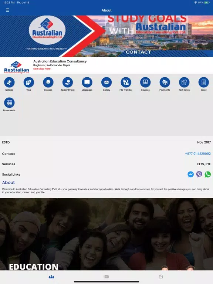Open the Documents icon
The height and width of the screenshot is (284, 213).
pos(9,103)
